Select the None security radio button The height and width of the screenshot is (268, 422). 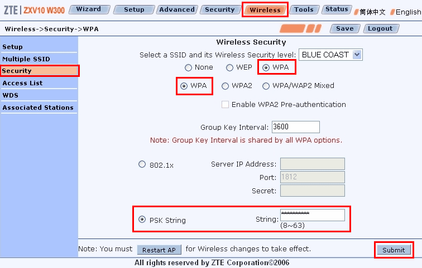(188, 67)
